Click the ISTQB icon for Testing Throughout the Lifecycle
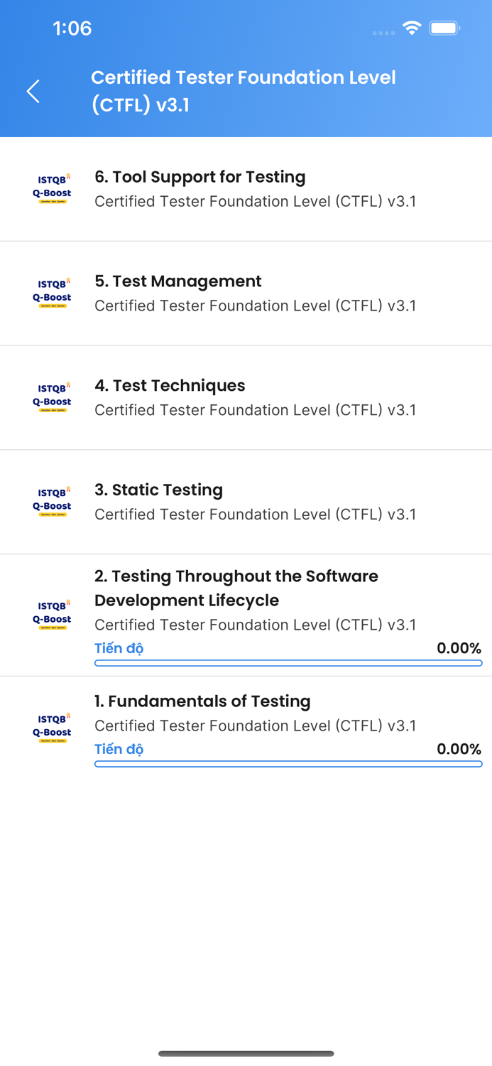 (x=52, y=613)
